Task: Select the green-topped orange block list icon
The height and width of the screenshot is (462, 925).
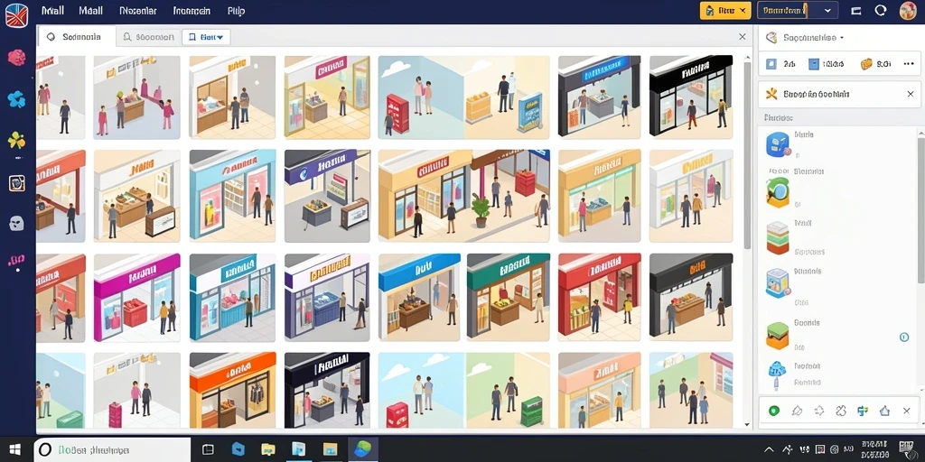Action: 778,336
